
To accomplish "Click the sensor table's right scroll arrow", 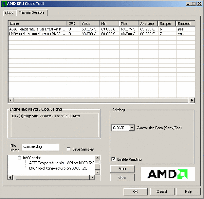I will [x=192, y=100].
